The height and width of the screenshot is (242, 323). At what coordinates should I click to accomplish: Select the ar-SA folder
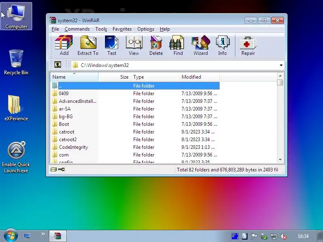point(135,108)
